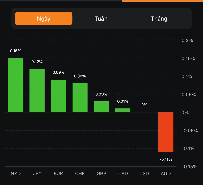Click the small GBP bar
Screen dimensions: 203x185
(101, 107)
